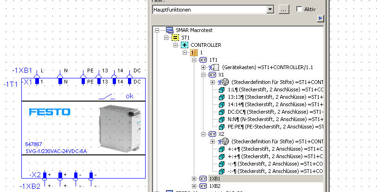The image size is (377, 192).
Task: Click the -1XB1 label in the schematic
Action: [x=22, y=70]
